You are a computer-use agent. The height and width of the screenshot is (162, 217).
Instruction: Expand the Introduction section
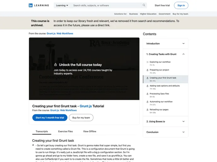click(x=165, y=44)
